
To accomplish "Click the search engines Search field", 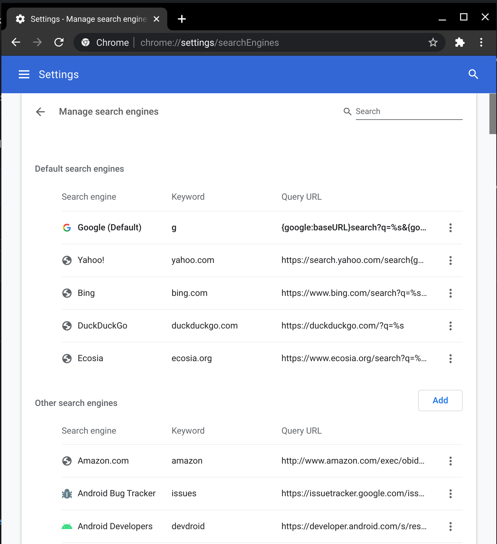I will [409, 111].
